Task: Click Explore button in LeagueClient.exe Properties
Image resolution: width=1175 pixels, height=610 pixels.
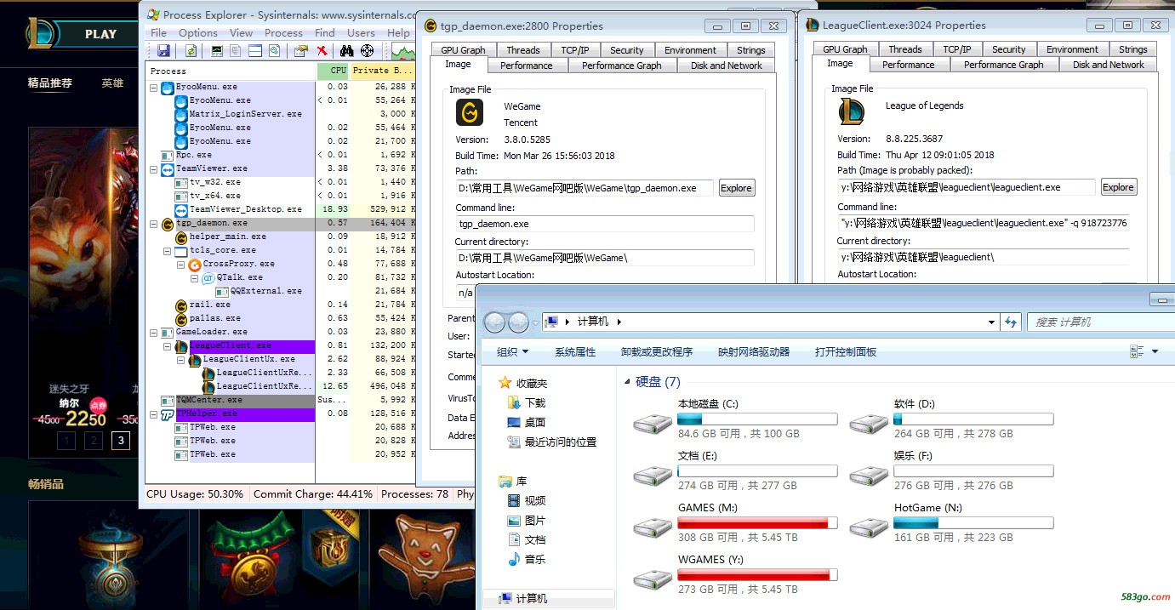Action: [x=1118, y=187]
